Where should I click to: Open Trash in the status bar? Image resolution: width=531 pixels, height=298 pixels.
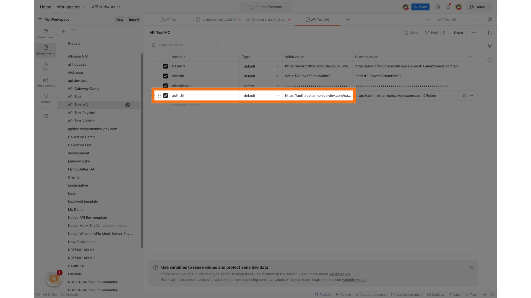(x=472, y=295)
